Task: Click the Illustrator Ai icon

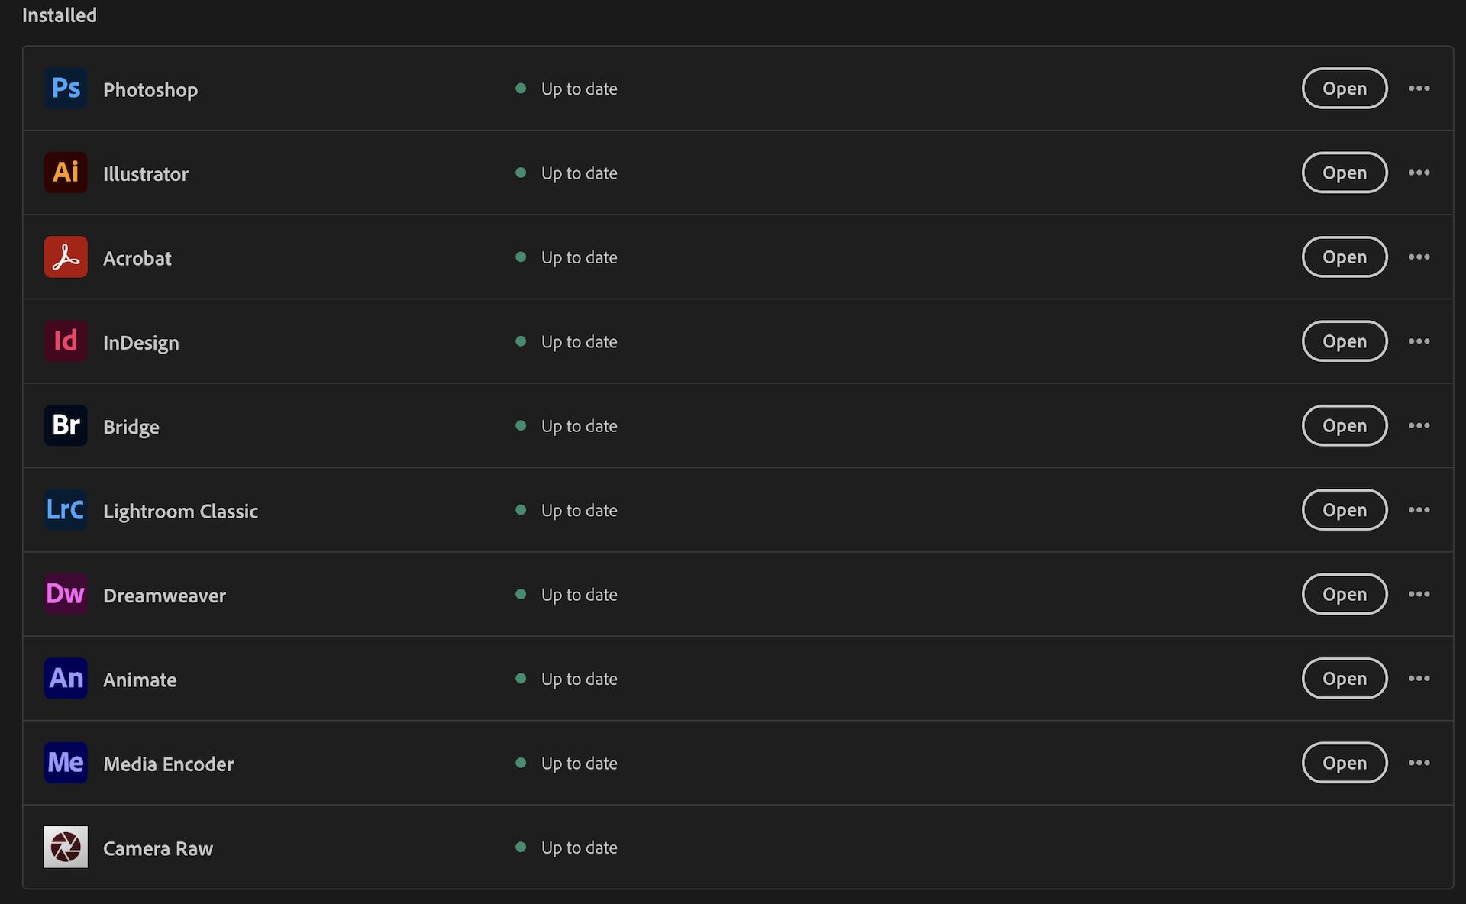Action: (66, 173)
